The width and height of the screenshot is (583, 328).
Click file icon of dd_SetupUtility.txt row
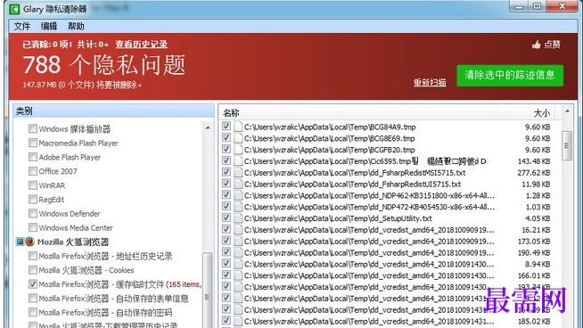[x=238, y=218]
